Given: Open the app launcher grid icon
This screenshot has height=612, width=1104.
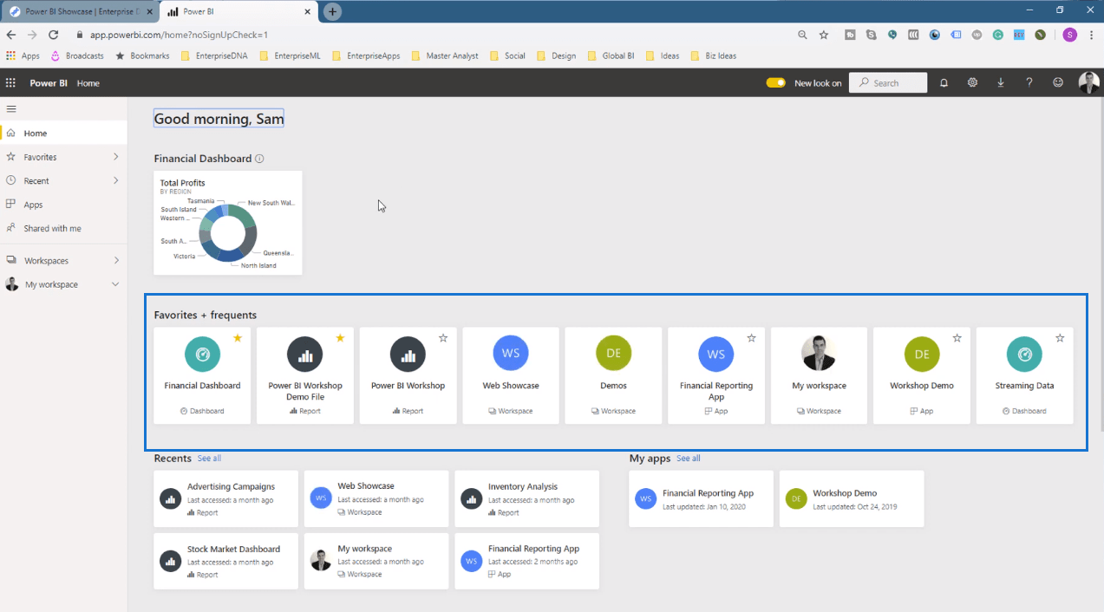Looking at the screenshot, I should [10, 83].
